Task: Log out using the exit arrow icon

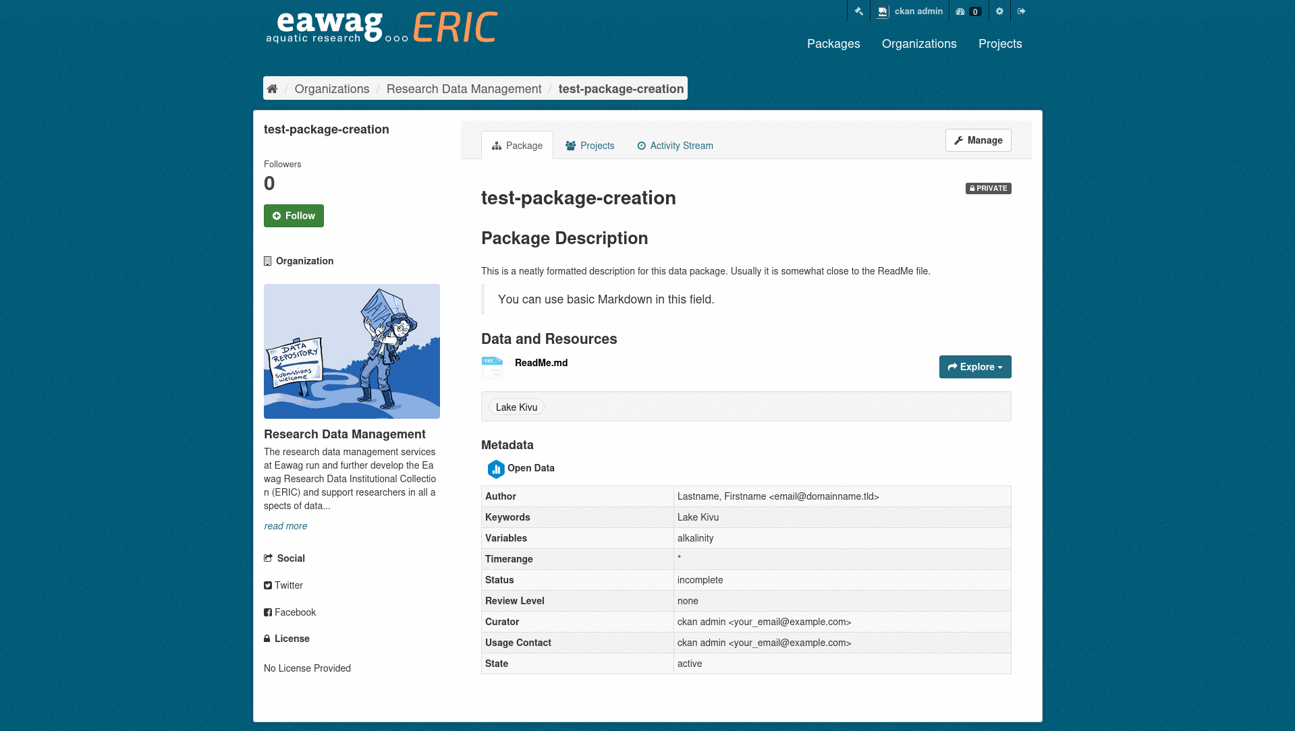Action: 1021,11
